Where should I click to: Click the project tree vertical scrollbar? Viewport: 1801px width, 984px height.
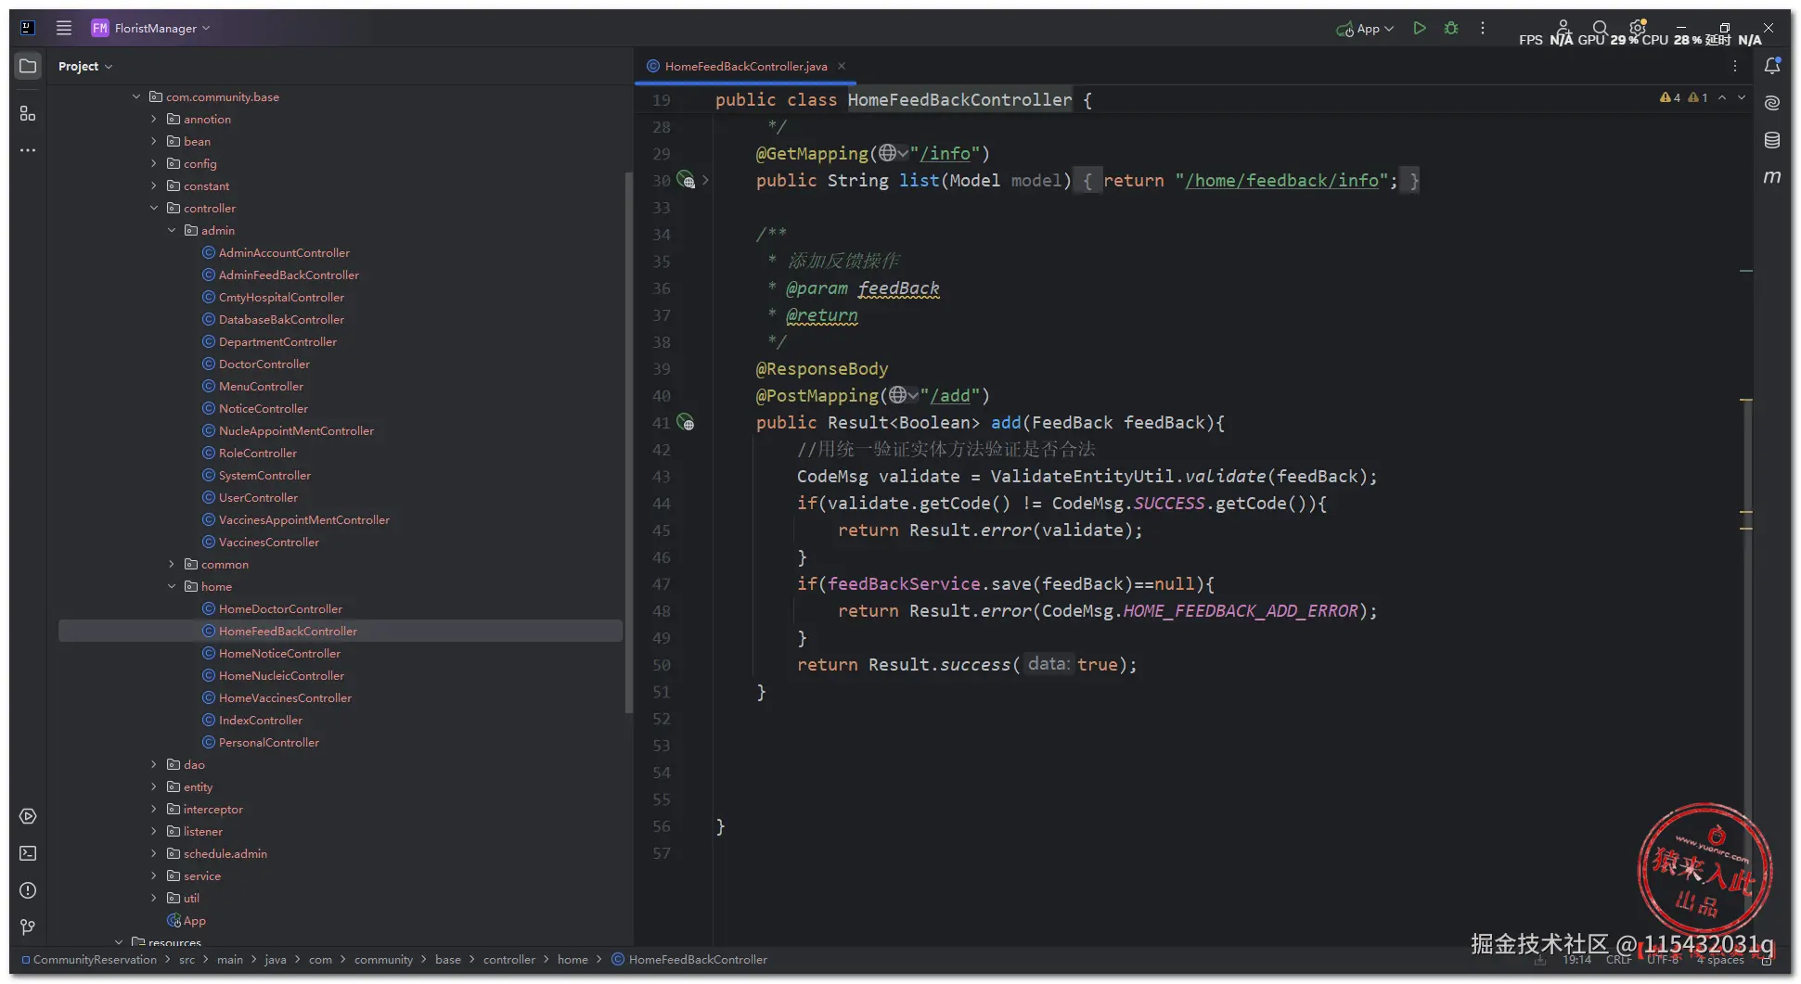pyautogui.click(x=628, y=441)
